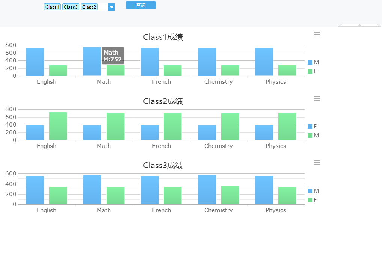382x261 pixels.
Task: Select the Class1 tag in the filter
Action: click(52, 7)
